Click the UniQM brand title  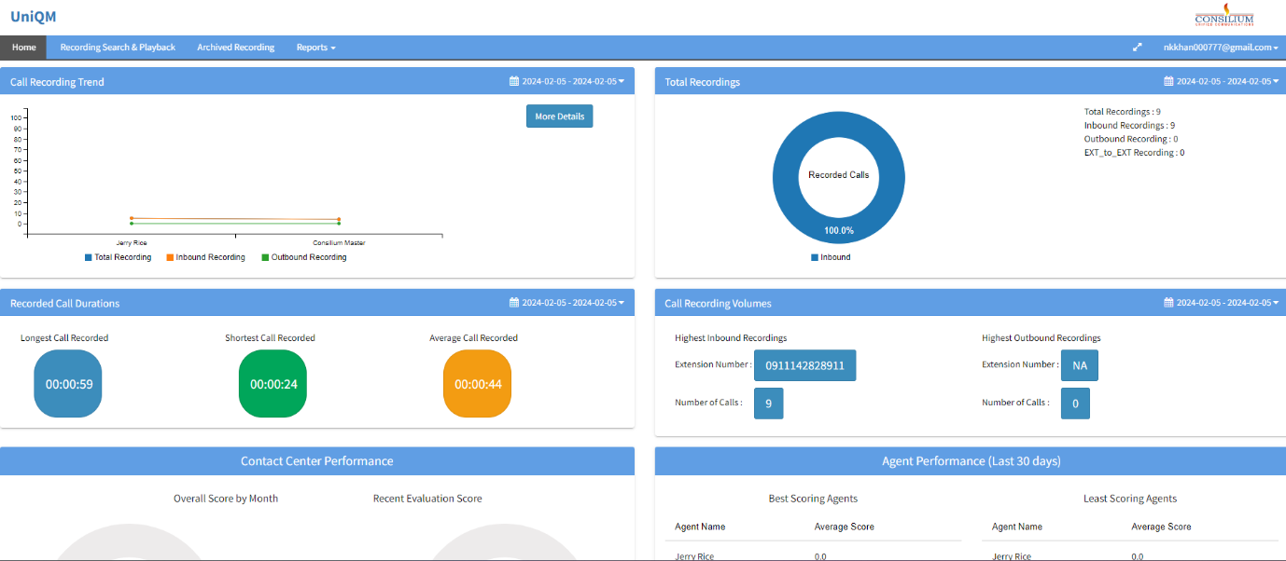pyautogui.click(x=34, y=16)
